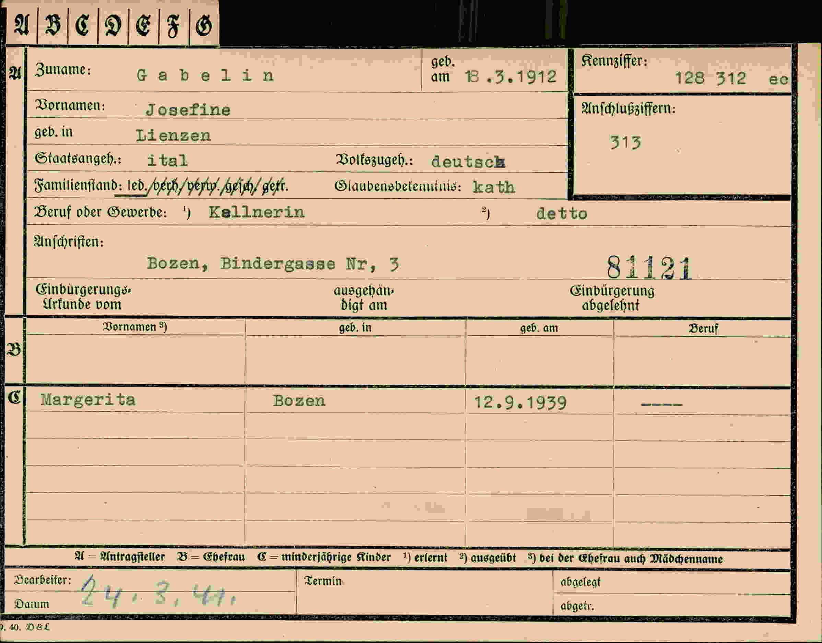This screenshot has width=822, height=643.
Task: Click the 'Glaubensbekenntnis:' label
Action: [x=398, y=186]
